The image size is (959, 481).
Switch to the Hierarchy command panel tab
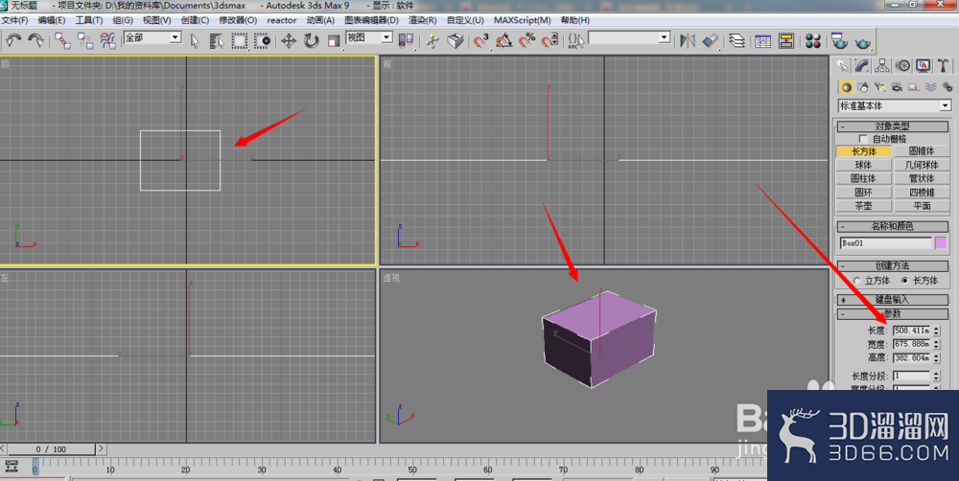pyautogui.click(x=882, y=65)
